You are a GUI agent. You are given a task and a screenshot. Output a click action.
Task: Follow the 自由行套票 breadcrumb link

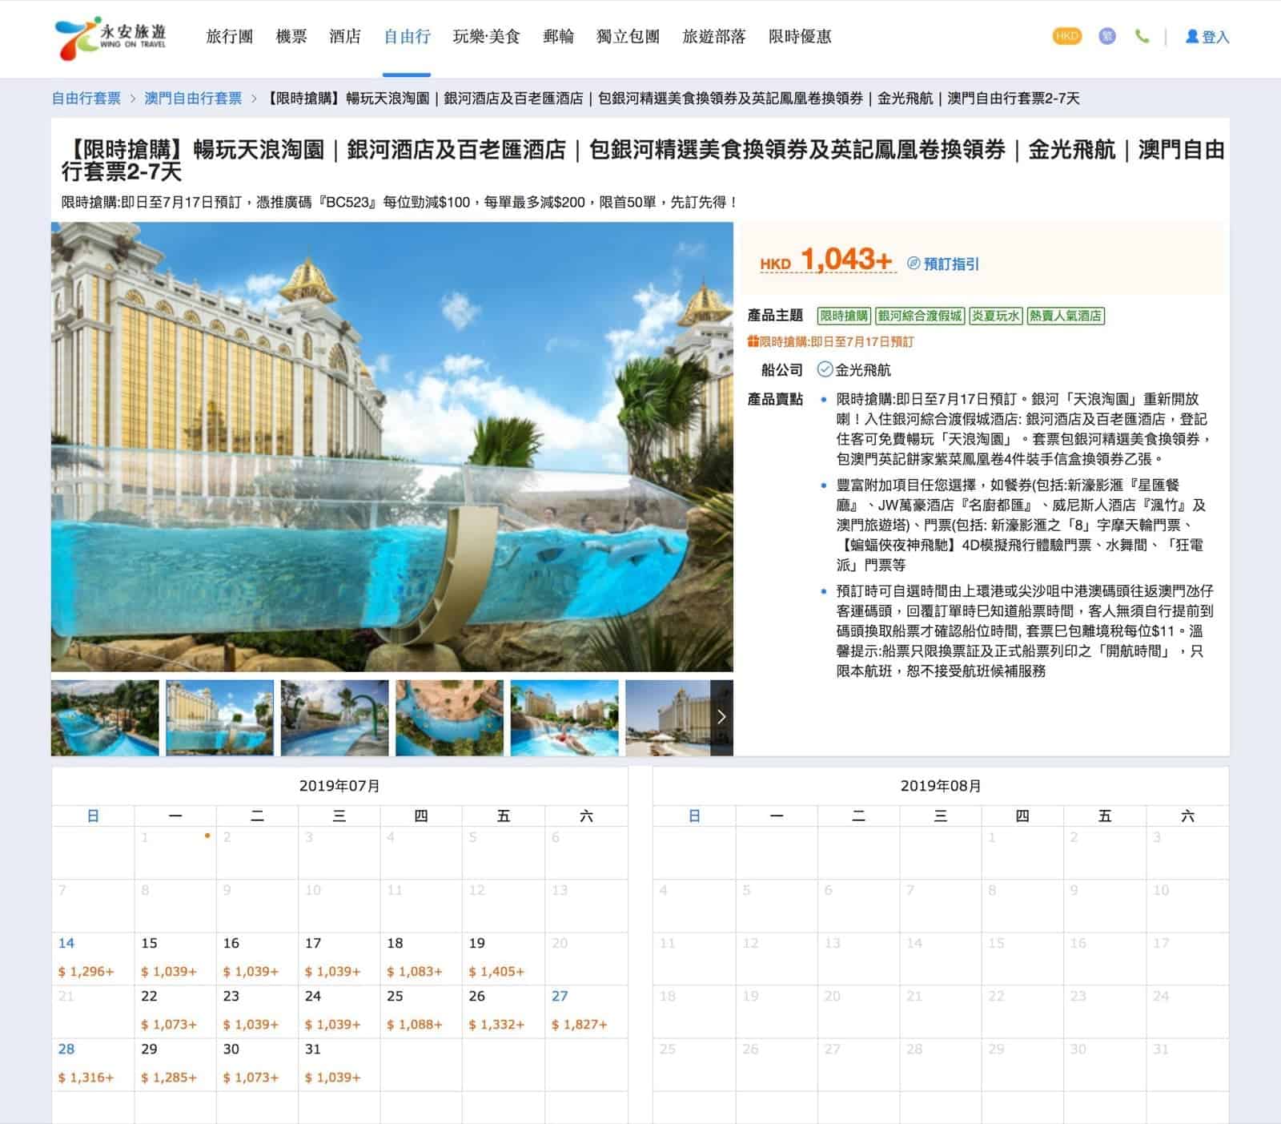point(86,99)
